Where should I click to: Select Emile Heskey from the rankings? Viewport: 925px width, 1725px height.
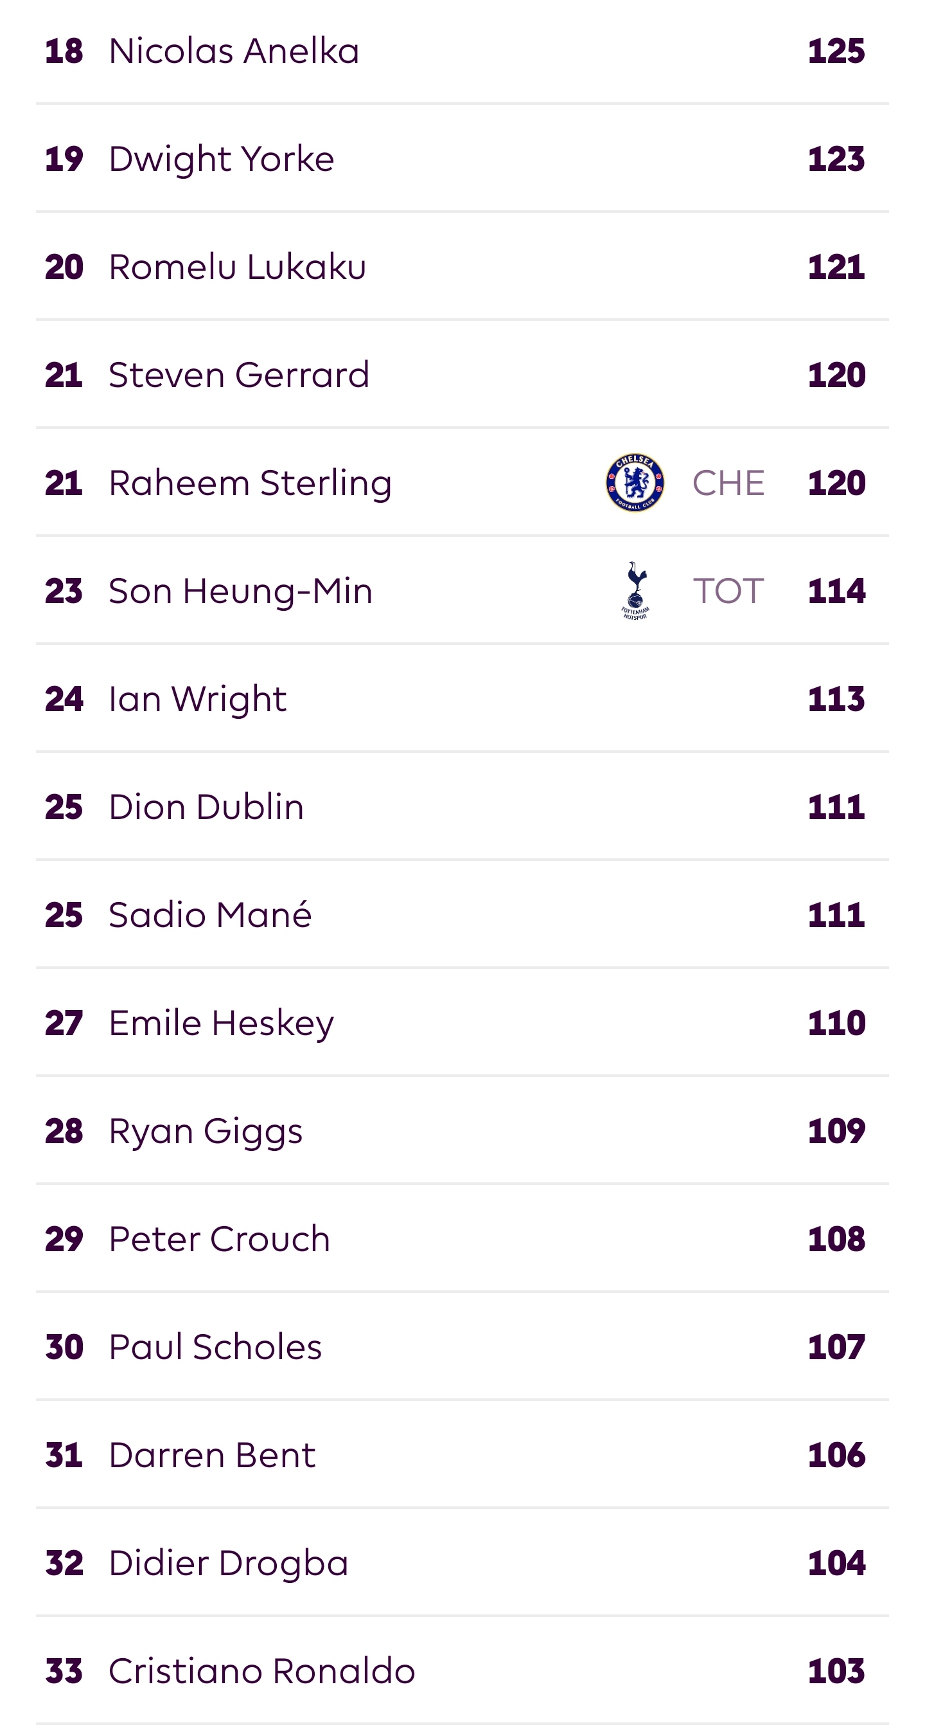222,1023
